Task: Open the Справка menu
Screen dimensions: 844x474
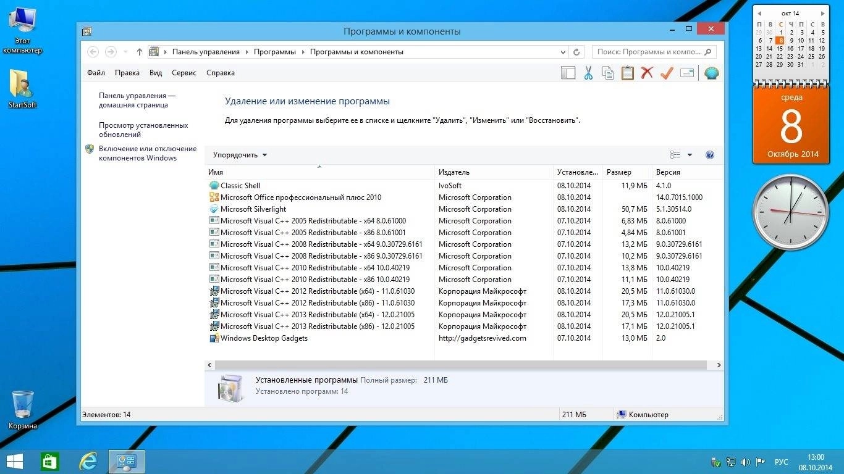Action: [221, 73]
